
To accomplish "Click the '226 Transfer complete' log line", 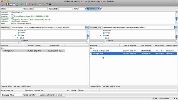I will click(x=19, y=22).
